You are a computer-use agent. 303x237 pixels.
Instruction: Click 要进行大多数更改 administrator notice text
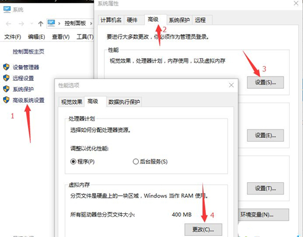click(158, 37)
